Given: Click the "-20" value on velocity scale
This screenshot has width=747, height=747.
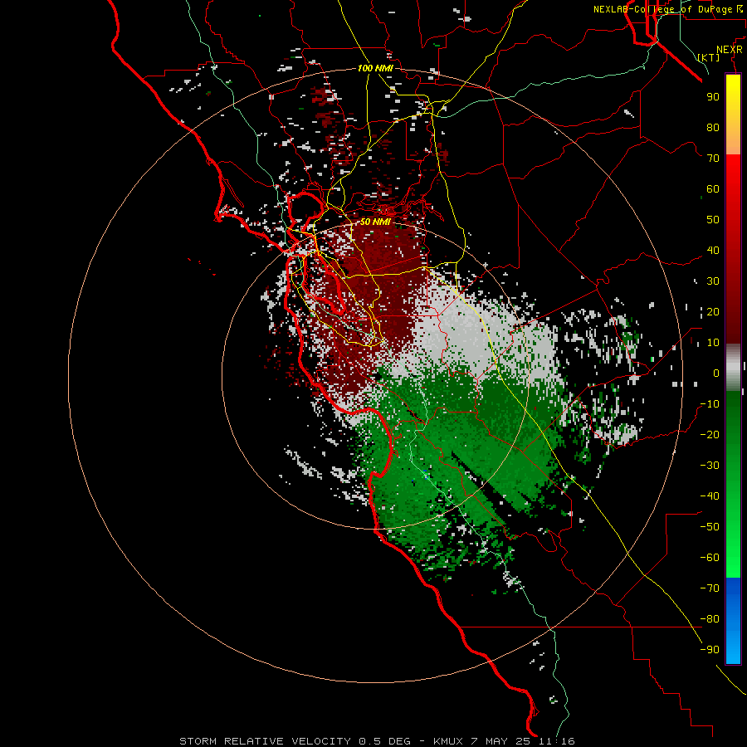Looking at the screenshot, I should 710,434.
